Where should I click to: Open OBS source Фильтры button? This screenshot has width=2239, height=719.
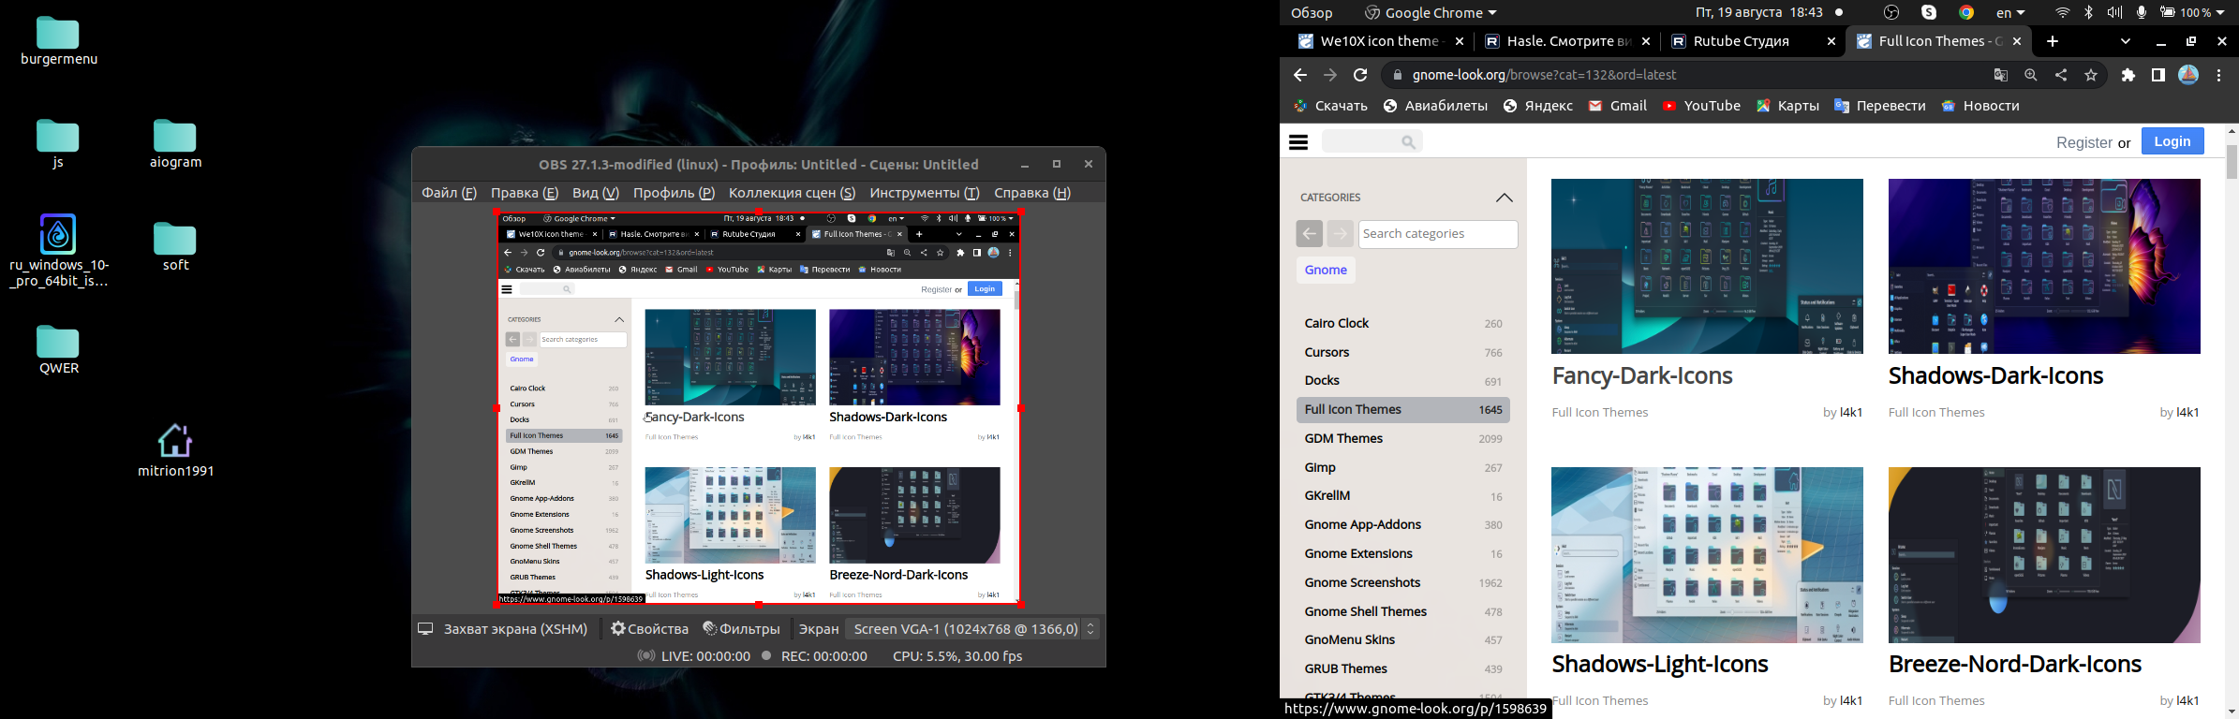[742, 629]
